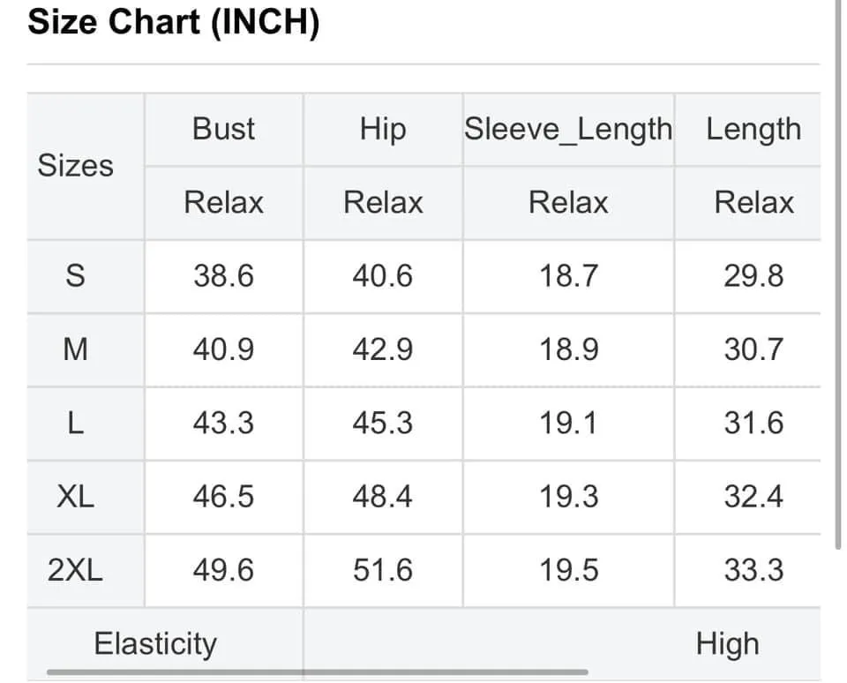
Task: Click the 51.6 hip value for 2XL
Action: [x=382, y=569]
